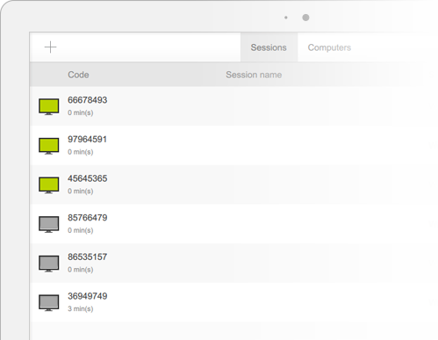Click the 3 min(s) duration text
Image resolution: width=438 pixels, height=340 pixels.
pyautogui.click(x=81, y=308)
